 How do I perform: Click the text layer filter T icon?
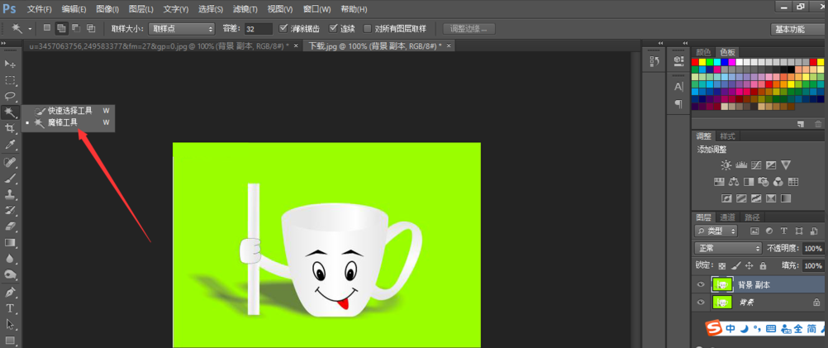coord(784,231)
